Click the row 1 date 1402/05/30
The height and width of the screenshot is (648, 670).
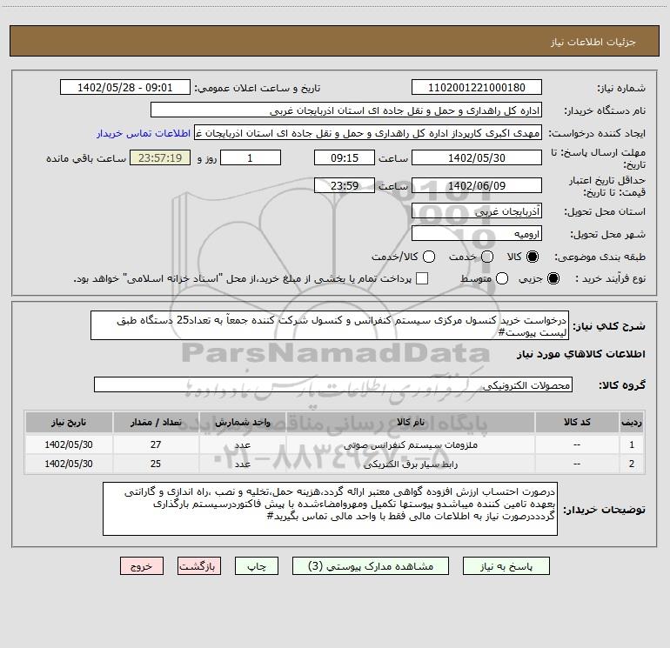[x=69, y=444]
